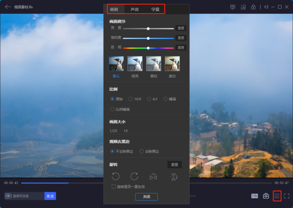Screen dimensions: 293x208
Task: Go back using the left arrow icon
Action: pos(8,7)
